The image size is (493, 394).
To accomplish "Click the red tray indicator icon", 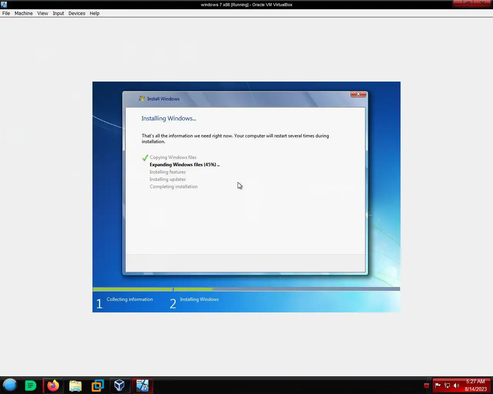I will (x=426, y=386).
